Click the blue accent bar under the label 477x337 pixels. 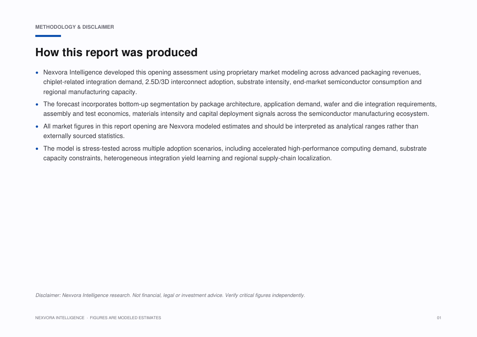[x=48, y=36]
